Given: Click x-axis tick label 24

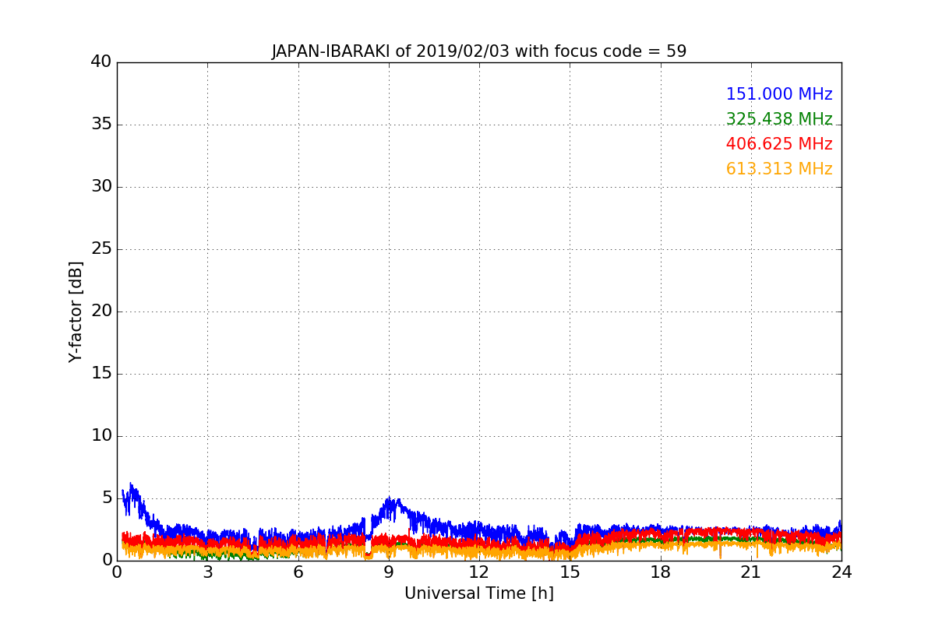Looking at the screenshot, I should click(x=841, y=572).
